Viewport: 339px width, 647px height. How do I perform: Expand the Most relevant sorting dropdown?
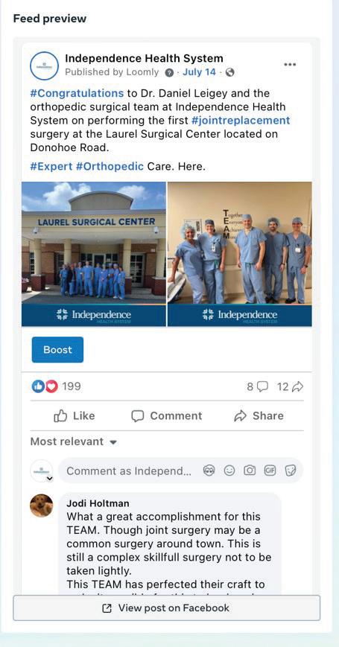74,442
